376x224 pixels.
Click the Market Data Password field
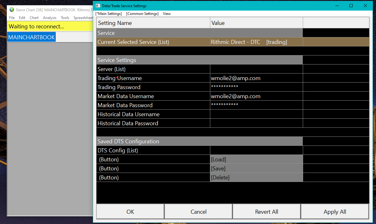click(256, 105)
